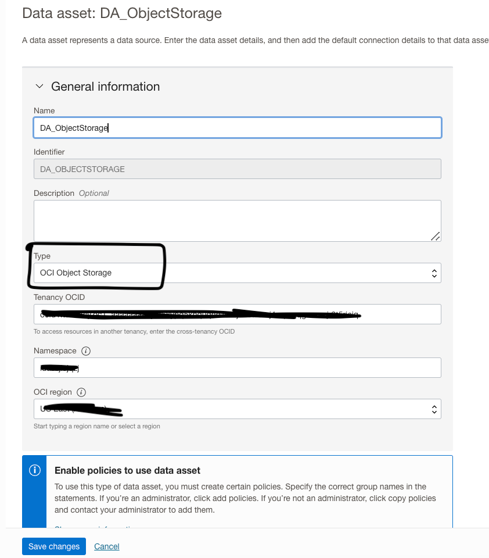Image resolution: width=489 pixels, height=558 pixels.
Task: Open the OCI region dropdown
Action: click(238, 409)
